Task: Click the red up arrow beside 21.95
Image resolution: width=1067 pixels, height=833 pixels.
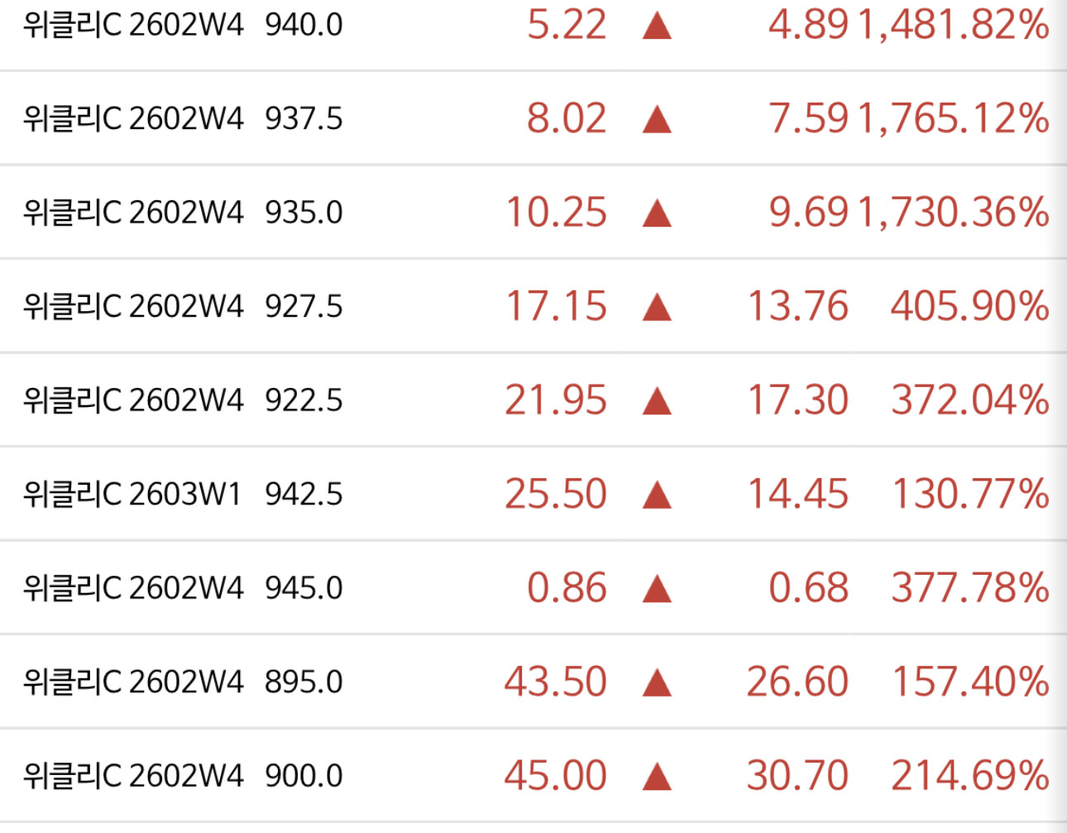Action: click(x=657, y=401)
